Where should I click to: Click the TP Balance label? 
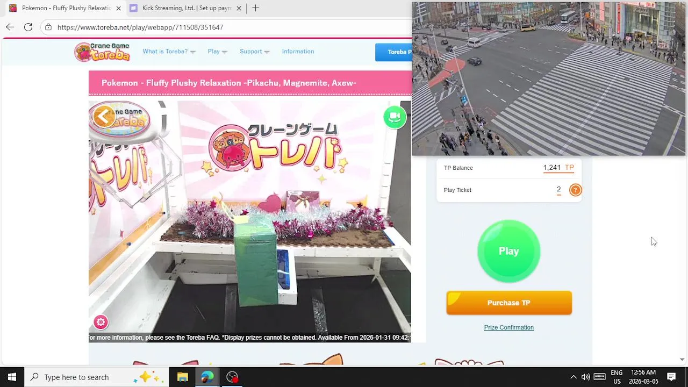pos(458,168)
